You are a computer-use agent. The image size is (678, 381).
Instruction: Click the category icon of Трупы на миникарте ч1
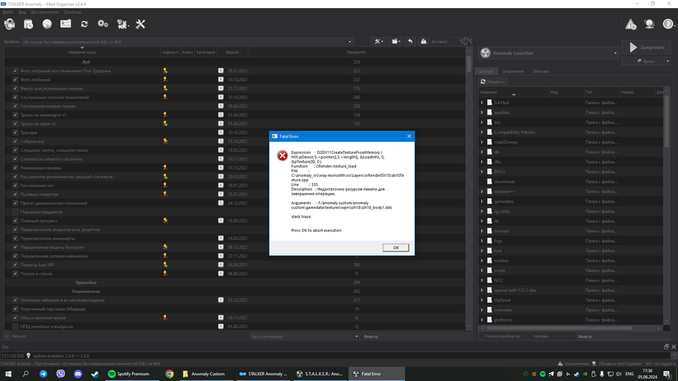(x=220, y=115)
